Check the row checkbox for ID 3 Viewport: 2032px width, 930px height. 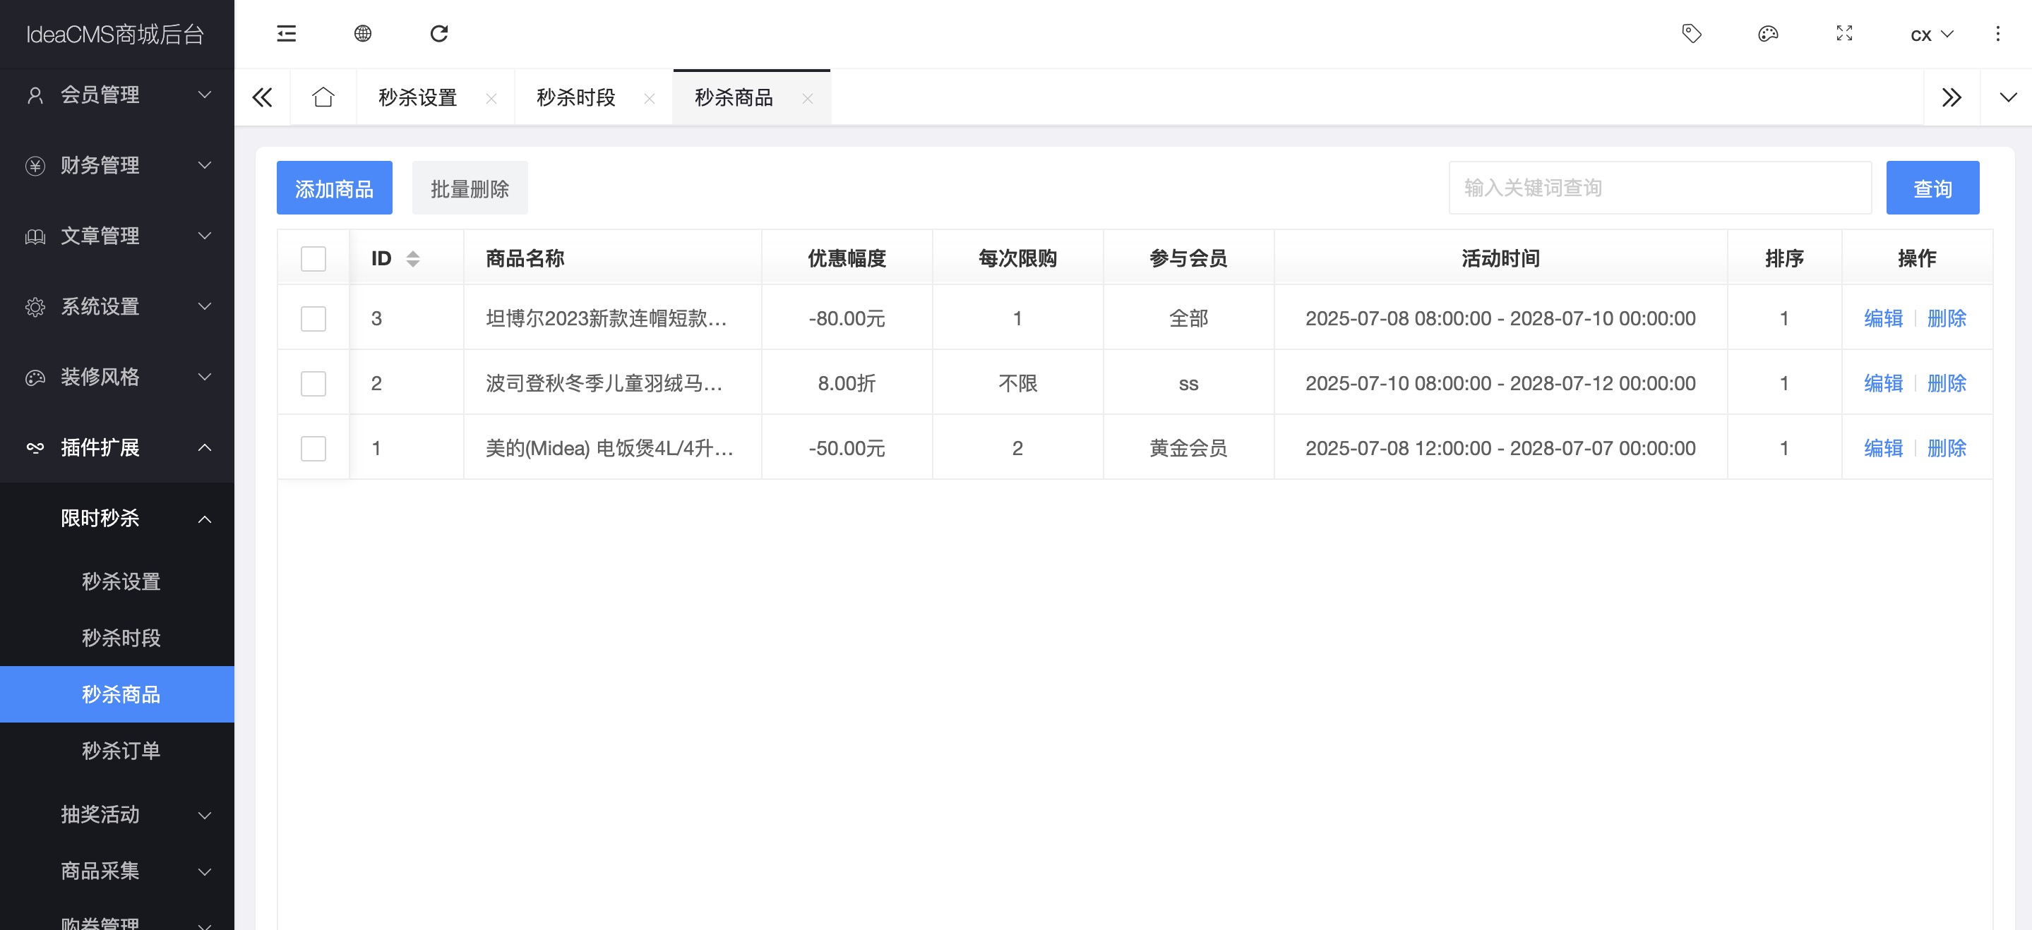pos(313,318)
